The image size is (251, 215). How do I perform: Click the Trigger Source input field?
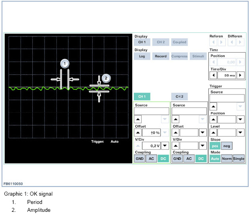227,98
